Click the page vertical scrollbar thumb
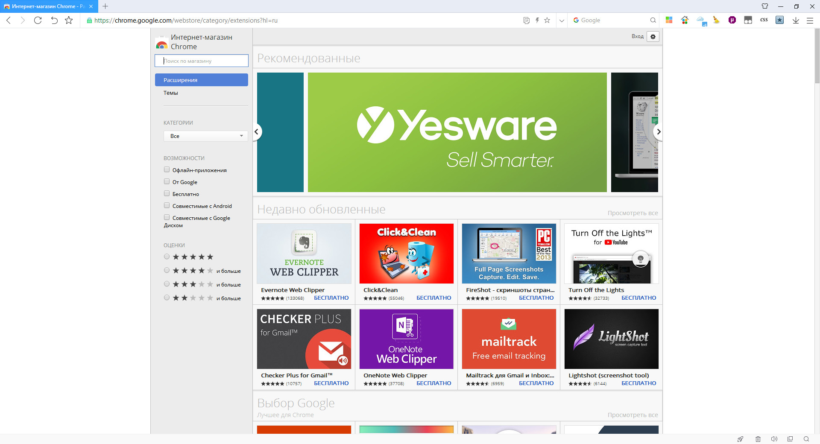The image size is (820, 444). pyautogui.click(x=817, y=55)
